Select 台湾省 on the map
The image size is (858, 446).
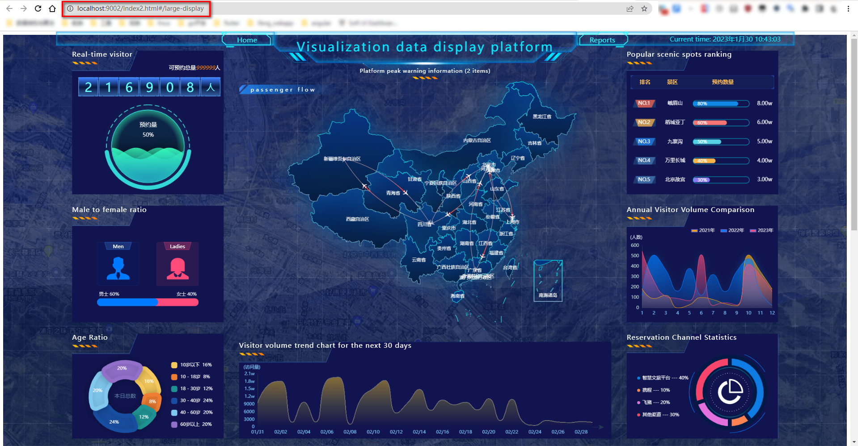[x=510, y=268]
